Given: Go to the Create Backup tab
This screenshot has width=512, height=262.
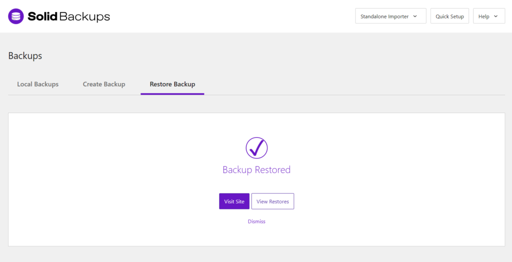Looking at the screenshot, I should click(x=104, y=84).
